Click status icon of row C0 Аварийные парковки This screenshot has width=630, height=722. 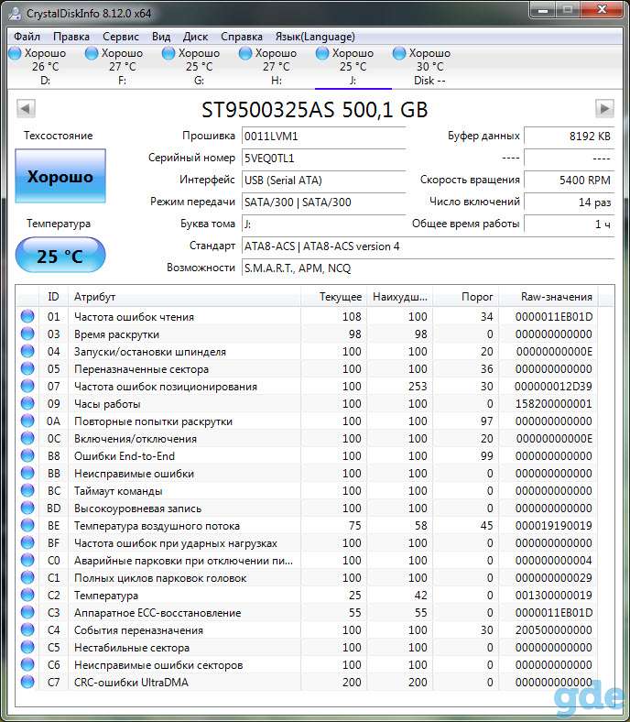(27, 560)
